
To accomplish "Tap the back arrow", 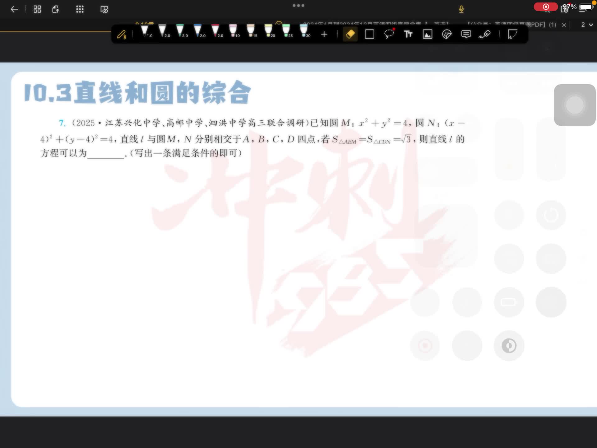I will (x=14, y=9).
